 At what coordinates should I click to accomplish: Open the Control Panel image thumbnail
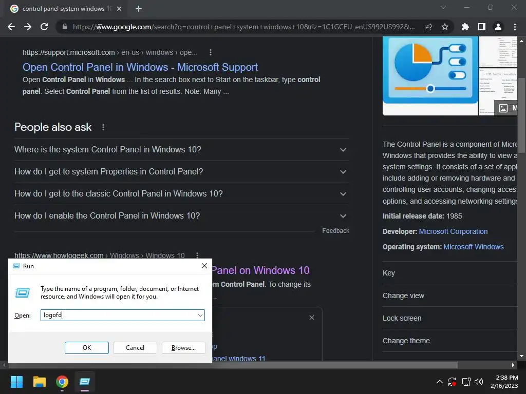430,76
